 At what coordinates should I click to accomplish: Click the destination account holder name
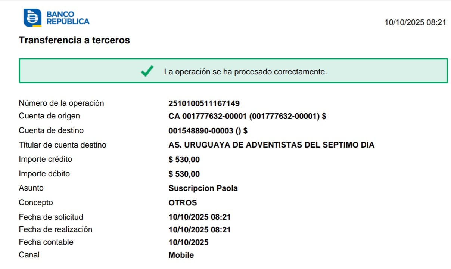(x=271, y=145)
